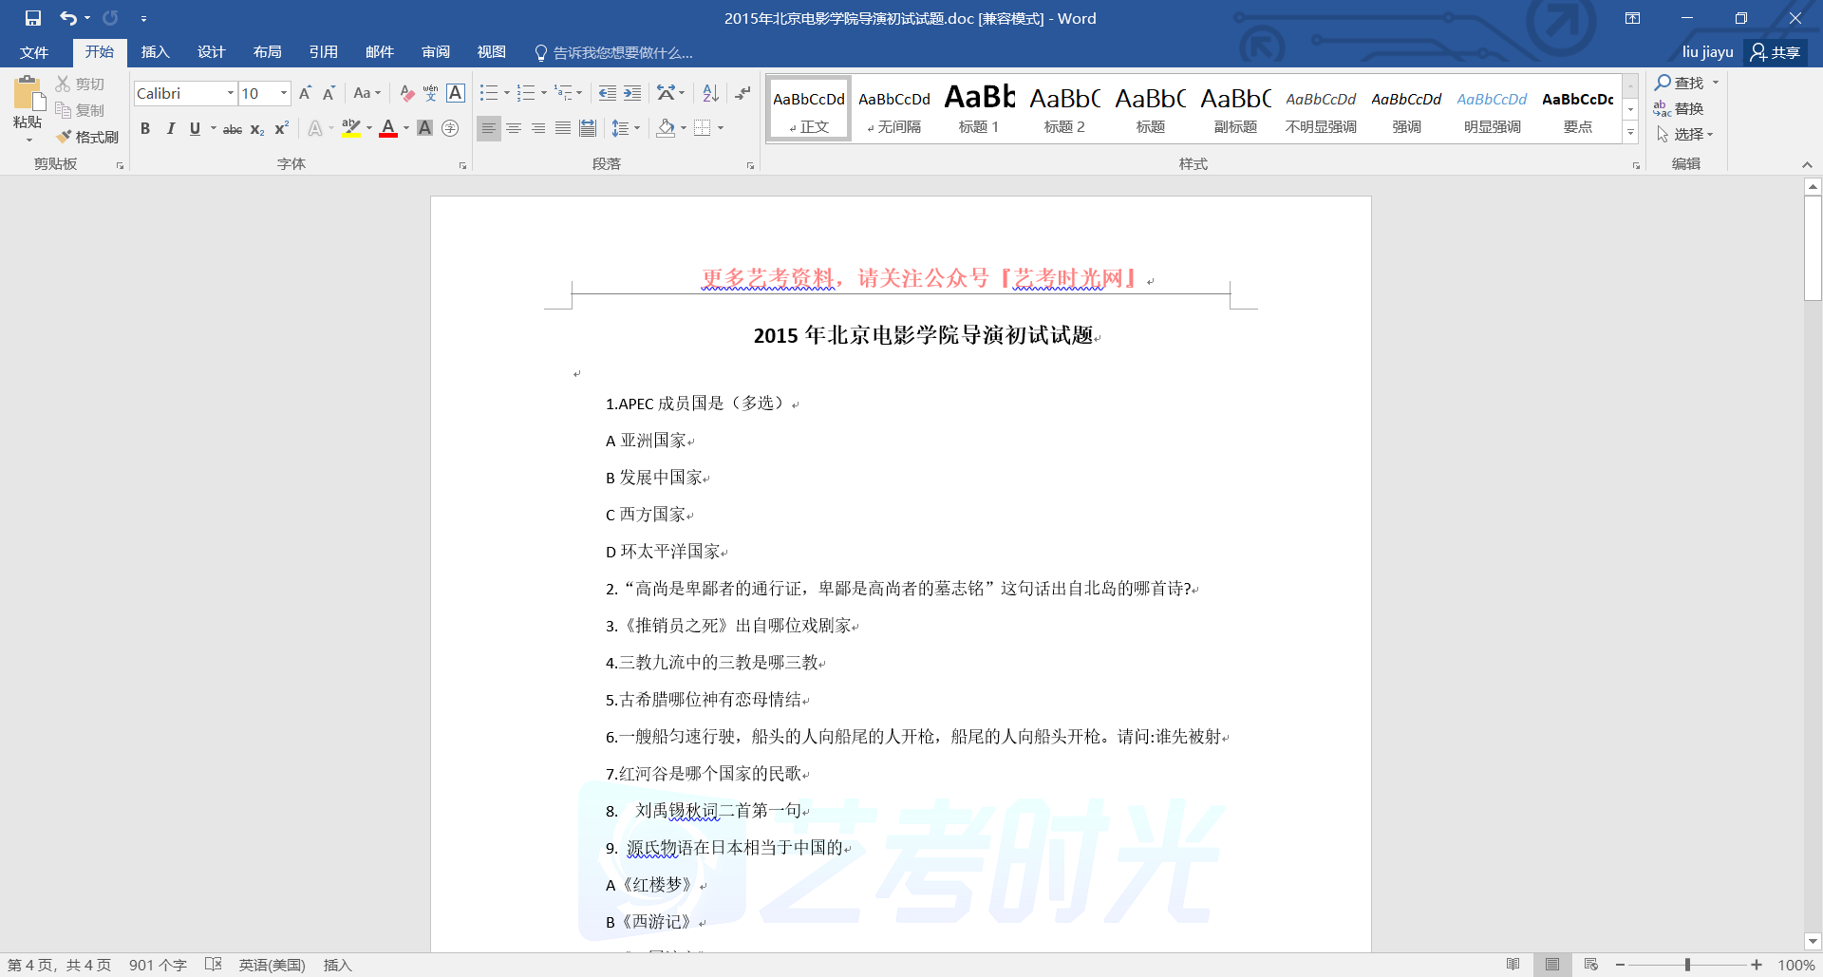Image resolution: width=1823 pixels, height=977 pixels.
Task: Toggle show paragraph marks
Action: 742,93
